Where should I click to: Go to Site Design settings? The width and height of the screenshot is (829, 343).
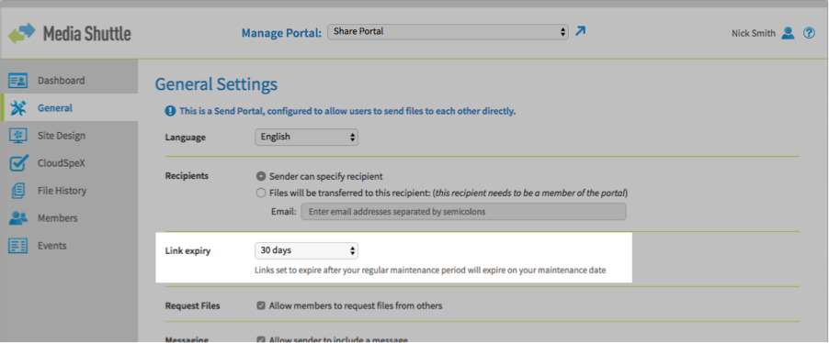pyautogui.click(x=62, y=136)
